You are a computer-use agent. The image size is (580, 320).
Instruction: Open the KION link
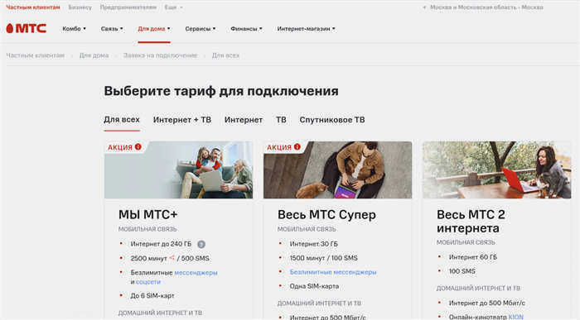[x=515, y=317]
